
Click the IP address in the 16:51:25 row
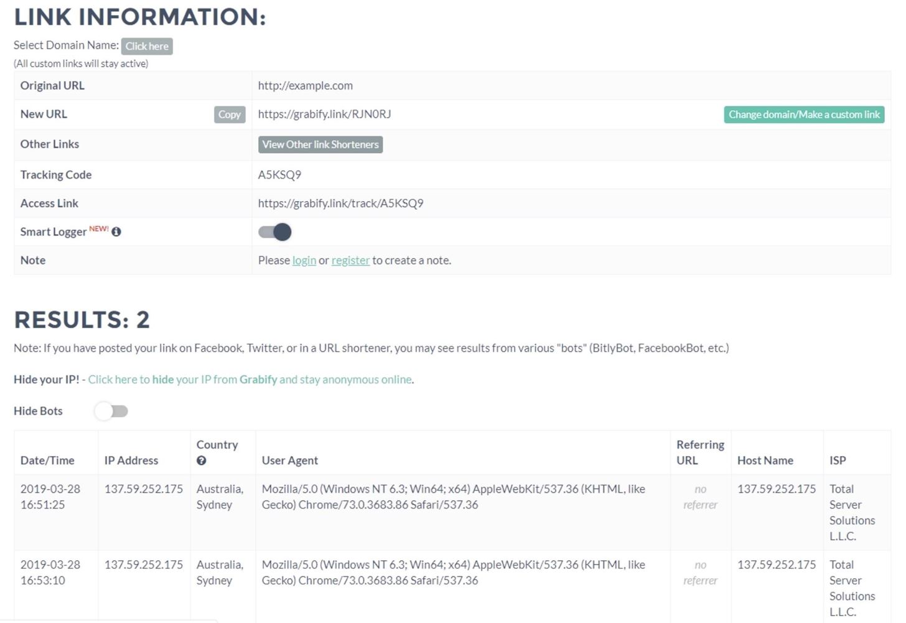(144, 489)
